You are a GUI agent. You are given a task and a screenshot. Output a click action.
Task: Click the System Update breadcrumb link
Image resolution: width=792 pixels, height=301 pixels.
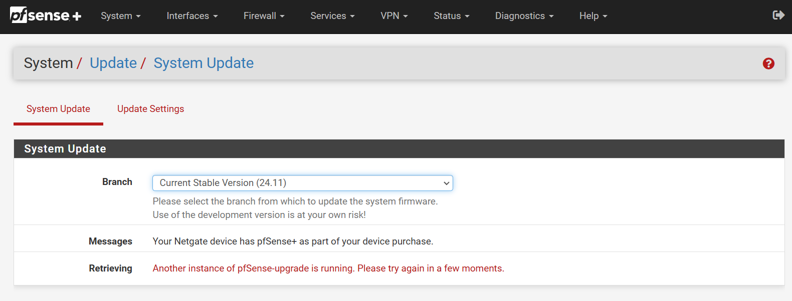[x=204, y=63]
